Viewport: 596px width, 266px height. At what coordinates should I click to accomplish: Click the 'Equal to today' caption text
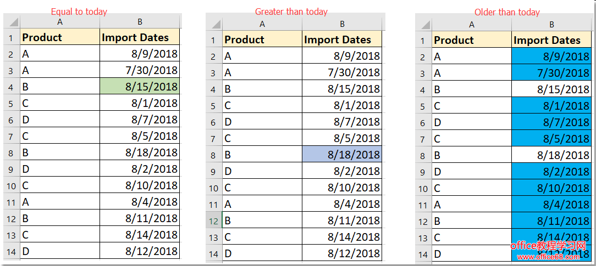tap(79, 12)
